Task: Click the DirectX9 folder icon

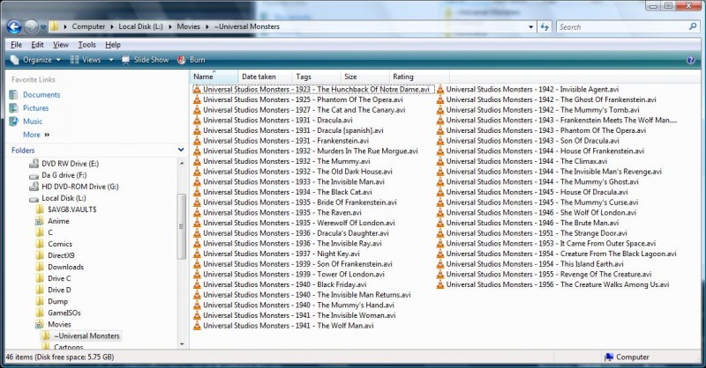Action: point(40,255)
